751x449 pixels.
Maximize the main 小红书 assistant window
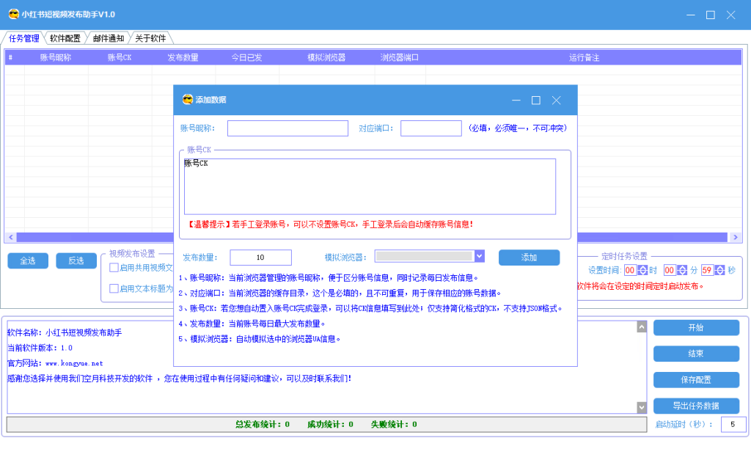(x=711, y=15)
